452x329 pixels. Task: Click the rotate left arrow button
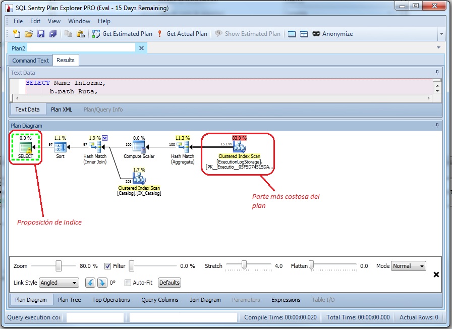tap(90, 283)
